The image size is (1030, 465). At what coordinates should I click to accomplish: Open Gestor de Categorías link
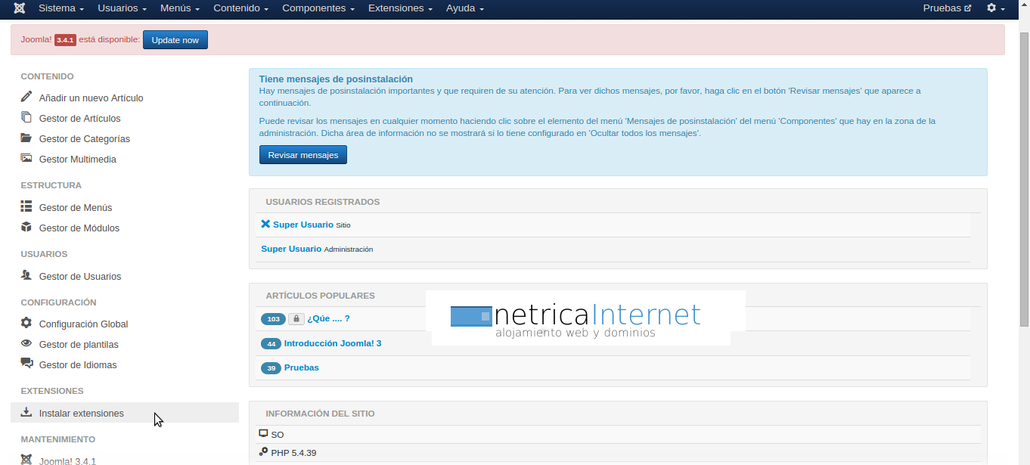(85, 138)
